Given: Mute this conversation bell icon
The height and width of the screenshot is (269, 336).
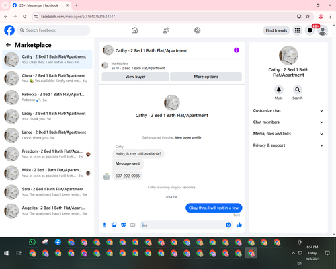Looking at the screenshot, I should click(x=279, y=90).
